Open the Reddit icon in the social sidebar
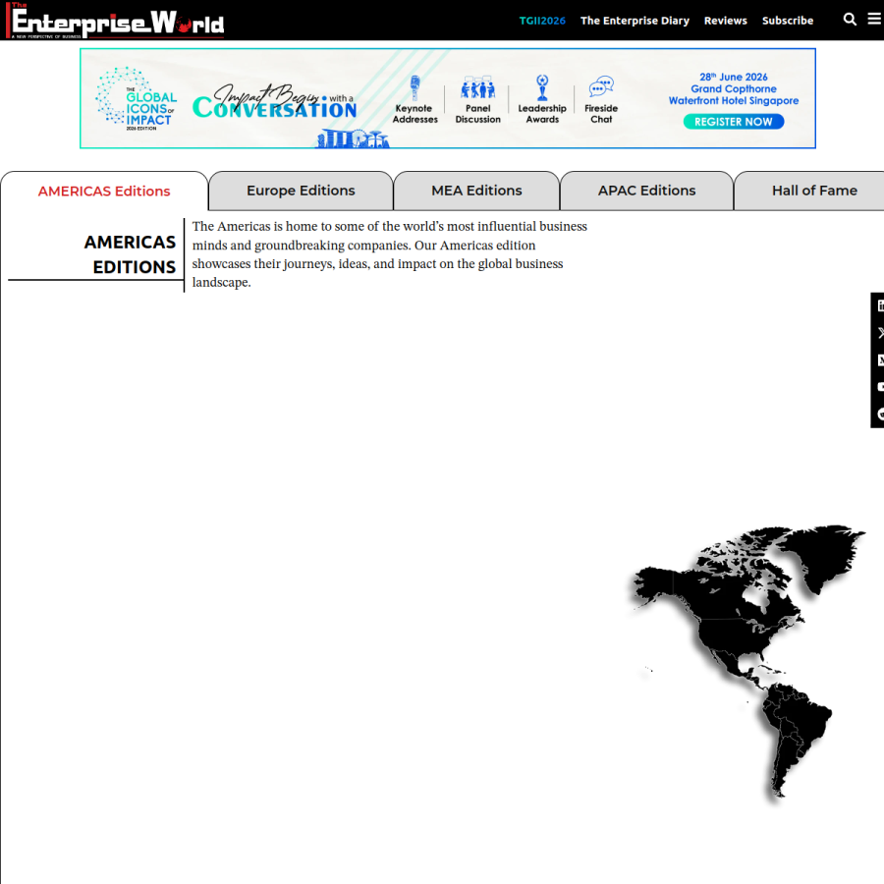 tap(879, 414)
